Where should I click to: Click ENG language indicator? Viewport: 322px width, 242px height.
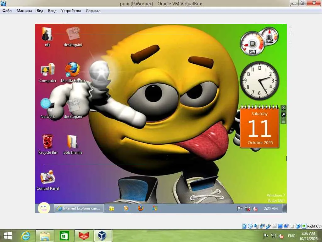(x=291, y=236)
